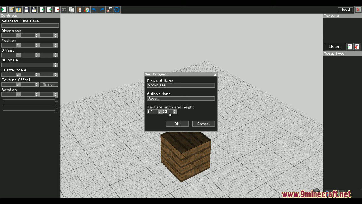Click the Open Project folder icon
The image size is (362, 204).
pos(19,10)
